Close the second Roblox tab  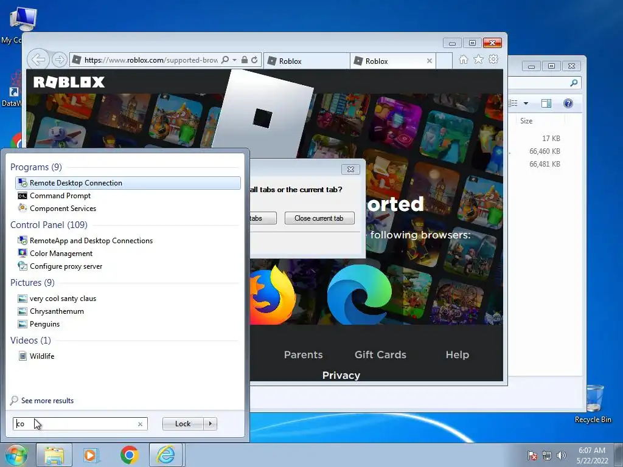coord(430,61)
